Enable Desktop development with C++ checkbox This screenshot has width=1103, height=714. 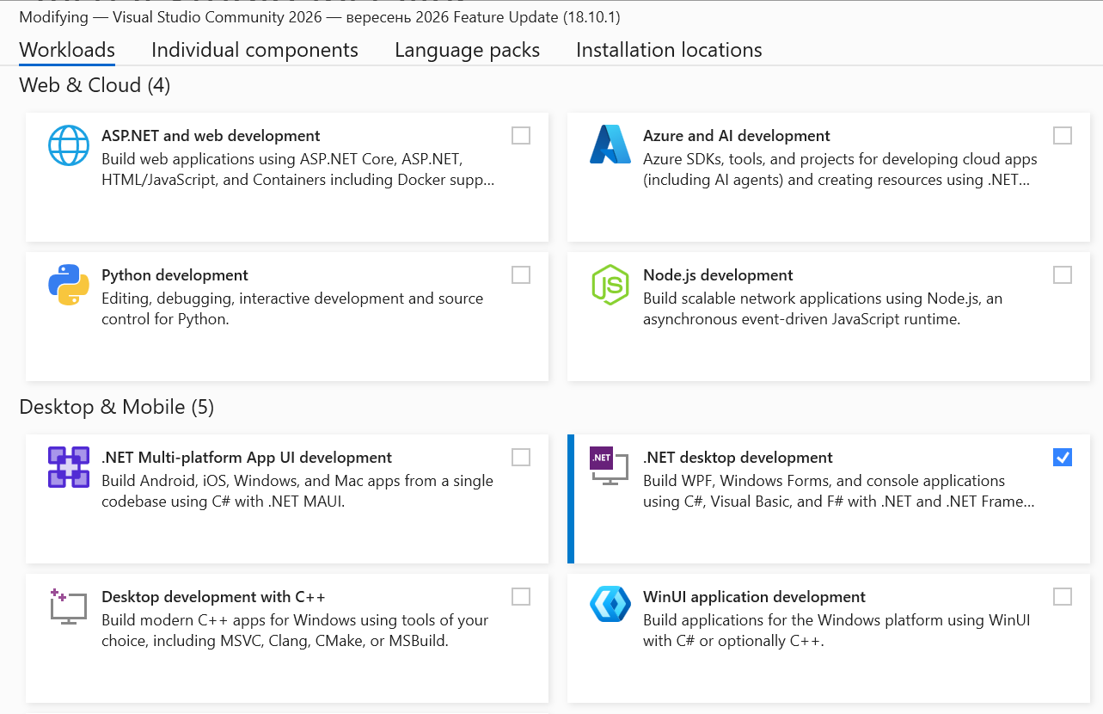click(x=521, y=596)
